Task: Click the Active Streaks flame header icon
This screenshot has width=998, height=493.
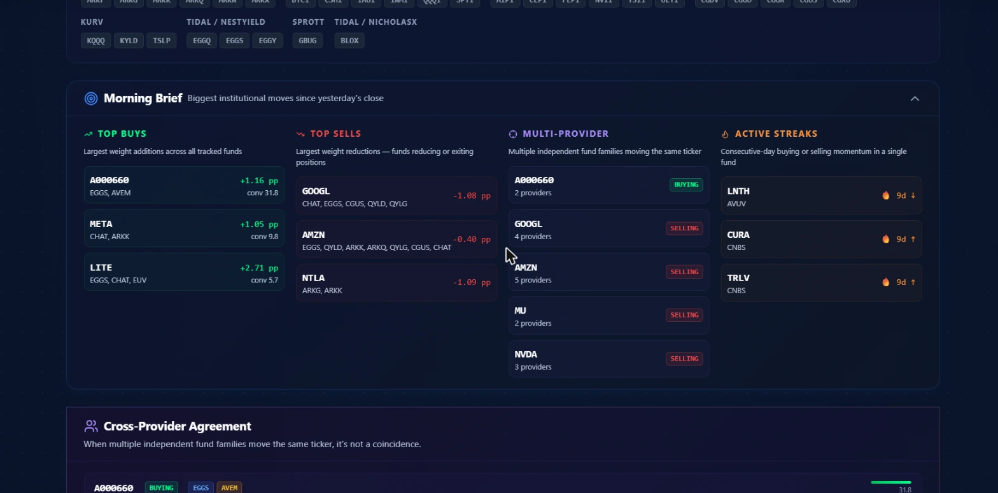Action: point(725,134)
